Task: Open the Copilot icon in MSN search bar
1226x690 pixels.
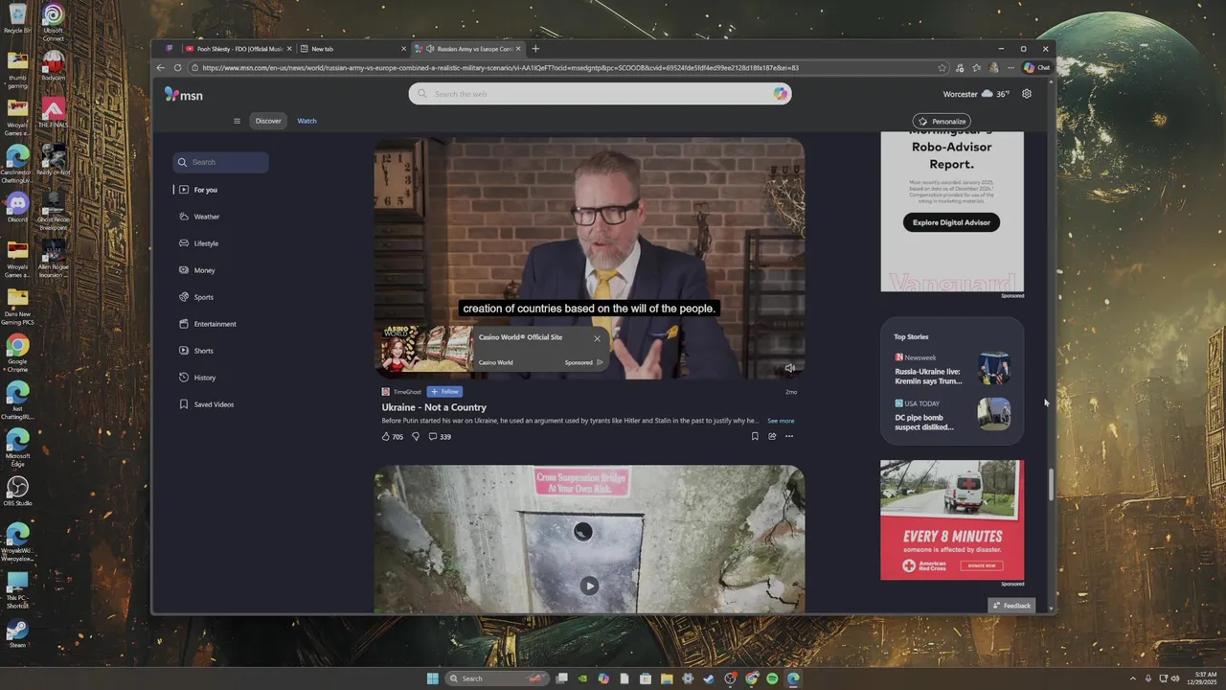Action: pos(781,94)
